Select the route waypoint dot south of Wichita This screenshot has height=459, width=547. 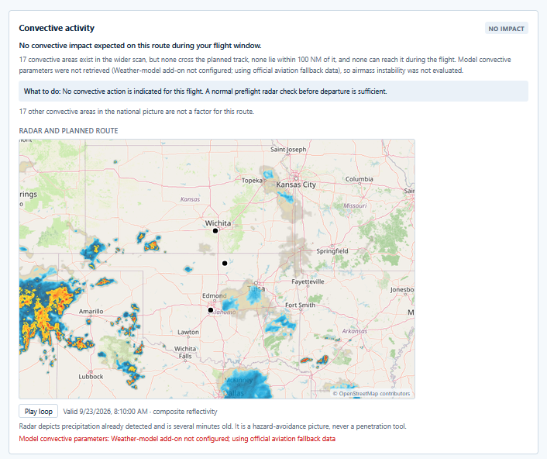[x=225, y=263]
